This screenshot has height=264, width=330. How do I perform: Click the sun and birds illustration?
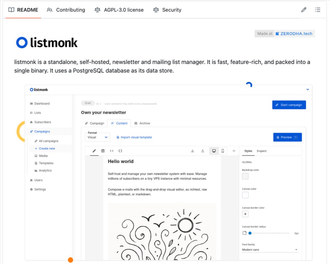tap(162, 232)
